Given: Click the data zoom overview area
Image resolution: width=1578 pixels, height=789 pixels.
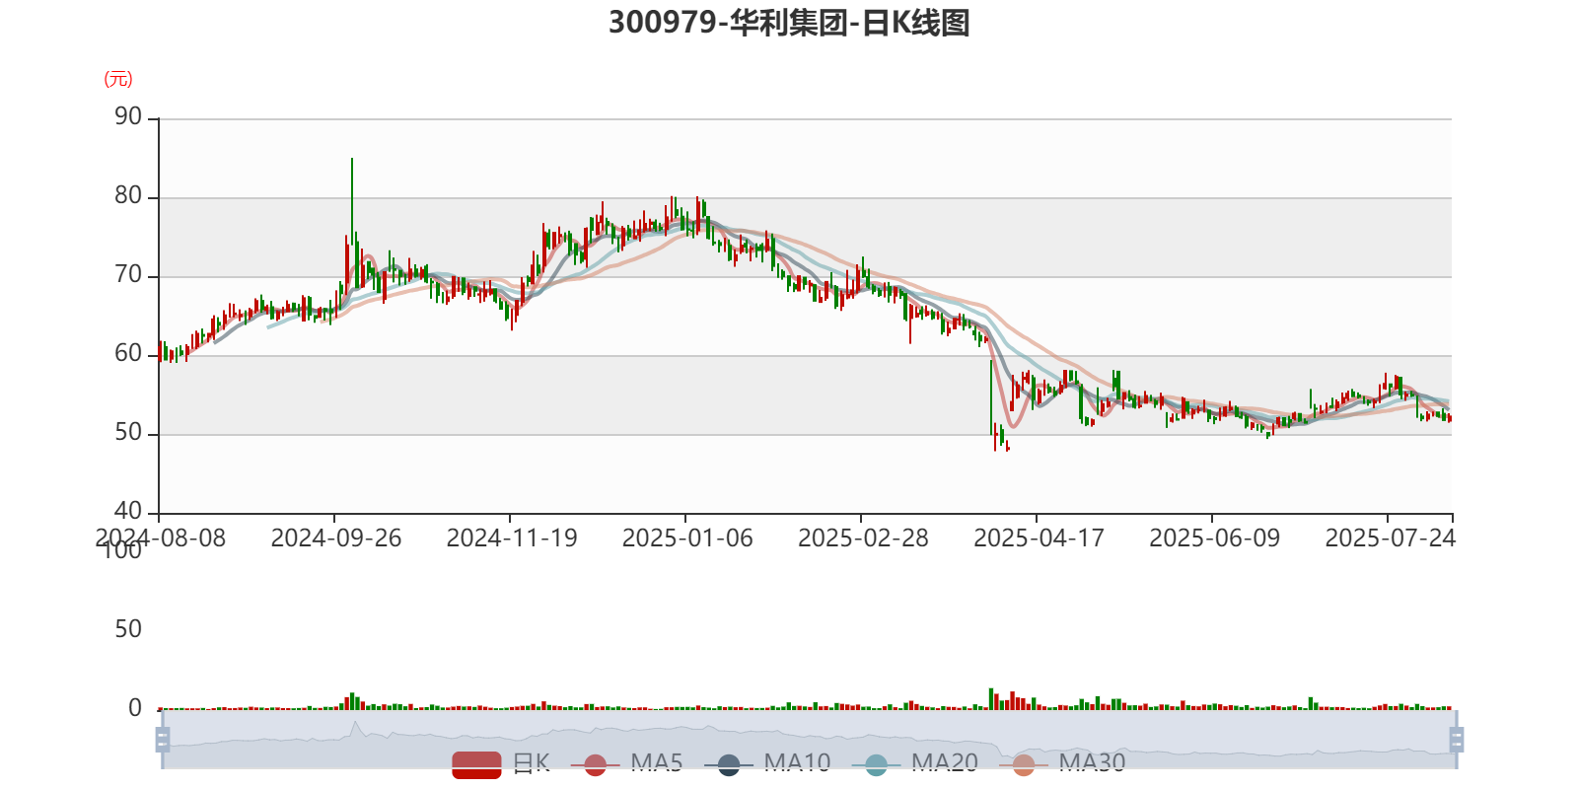Looking at the screenshot, I should click(x=809, y=740).
